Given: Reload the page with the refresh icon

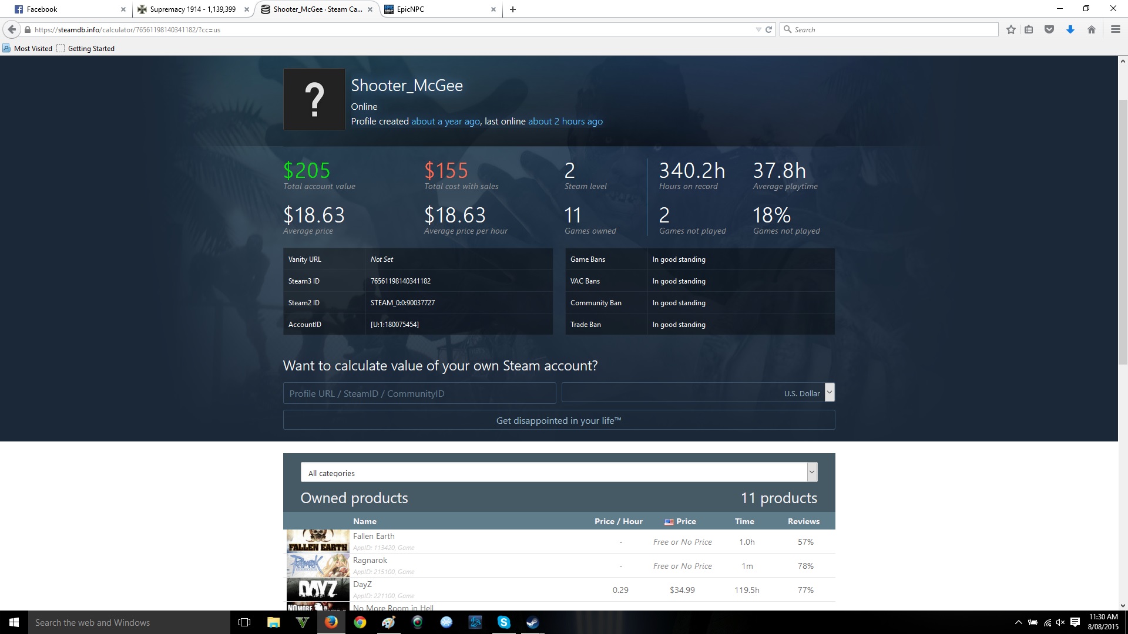Looking at the screenshot, I should tap(768, 29).
